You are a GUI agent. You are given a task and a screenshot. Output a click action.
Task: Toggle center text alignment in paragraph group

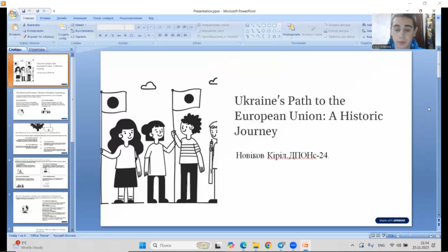166,35
